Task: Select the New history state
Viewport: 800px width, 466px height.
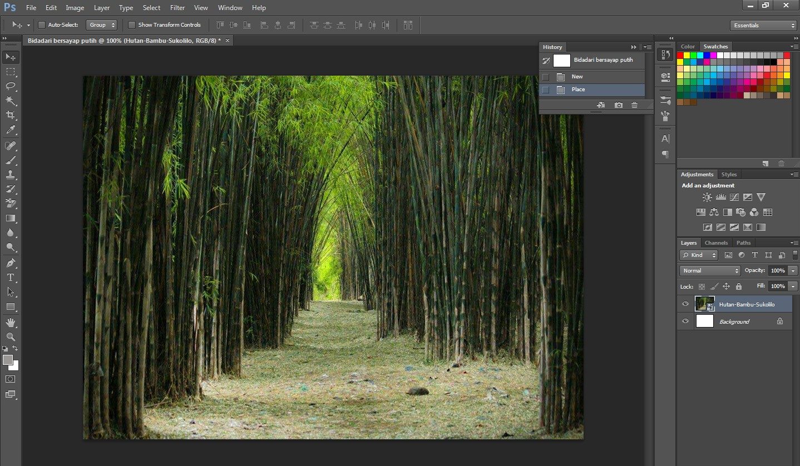Action: pos(577,77)
